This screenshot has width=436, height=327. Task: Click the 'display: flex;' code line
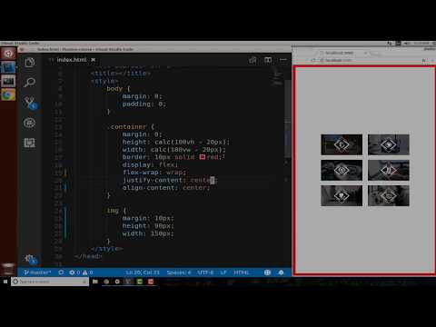(x=150, y=164)
